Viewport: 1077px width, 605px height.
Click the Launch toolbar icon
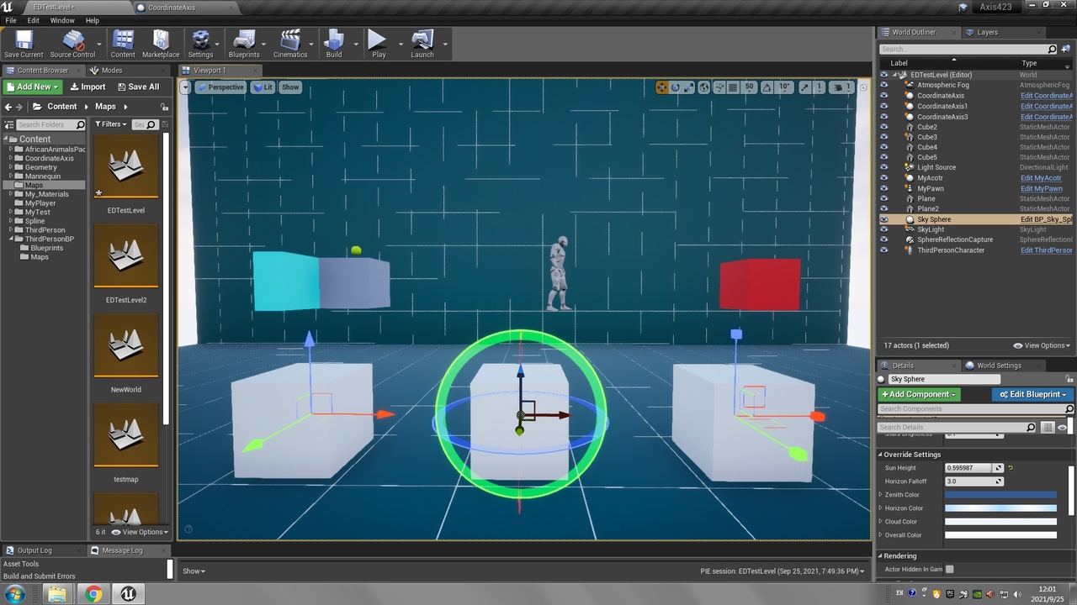click(422, 44)
